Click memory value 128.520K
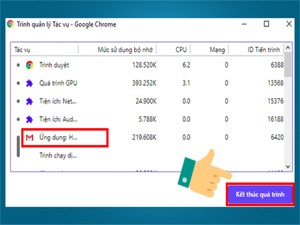 pyautogui.click(x=144, y=65)
